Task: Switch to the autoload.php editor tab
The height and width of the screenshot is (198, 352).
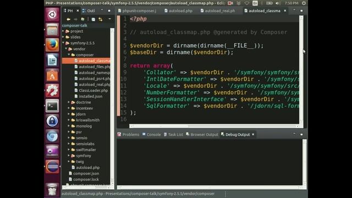Action: [179, 11]
